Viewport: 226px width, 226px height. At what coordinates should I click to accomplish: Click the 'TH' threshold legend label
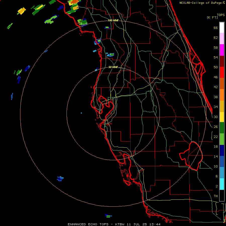click(x=216, y=196)
